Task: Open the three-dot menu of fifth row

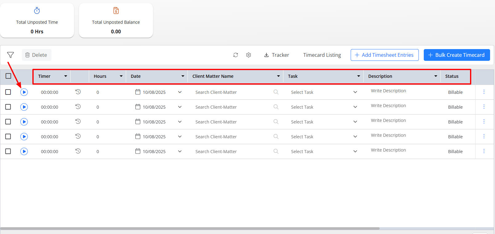Action: tap(484, 151)
